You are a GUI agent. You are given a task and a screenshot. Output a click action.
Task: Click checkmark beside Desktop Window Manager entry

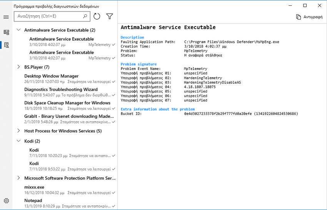pos(113,82)
